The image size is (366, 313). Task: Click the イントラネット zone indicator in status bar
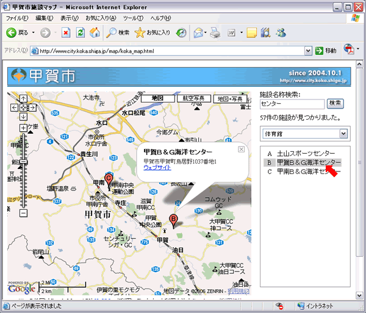point(315,306)
